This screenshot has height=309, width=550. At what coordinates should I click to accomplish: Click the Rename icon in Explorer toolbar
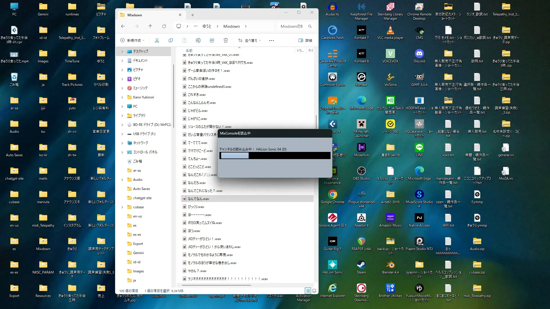pyautogui.click(x=198, y=40)
